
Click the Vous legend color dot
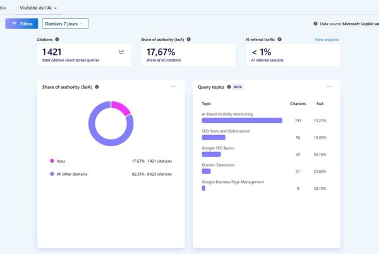click(x=52, y=161)
